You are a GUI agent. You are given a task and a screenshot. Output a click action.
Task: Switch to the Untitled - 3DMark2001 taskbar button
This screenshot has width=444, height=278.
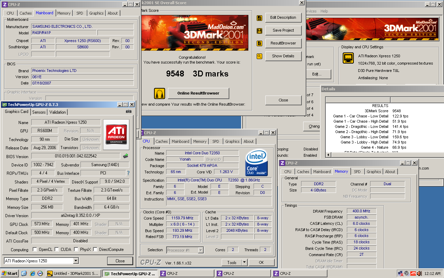[x=74, y=273]
